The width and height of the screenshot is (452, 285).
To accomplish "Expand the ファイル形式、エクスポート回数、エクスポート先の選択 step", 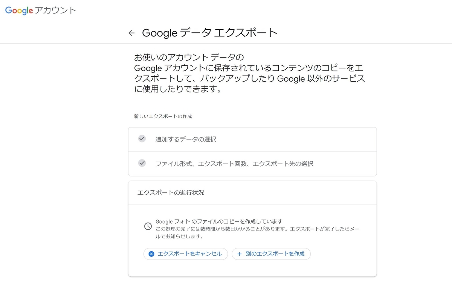I will 252,164.
